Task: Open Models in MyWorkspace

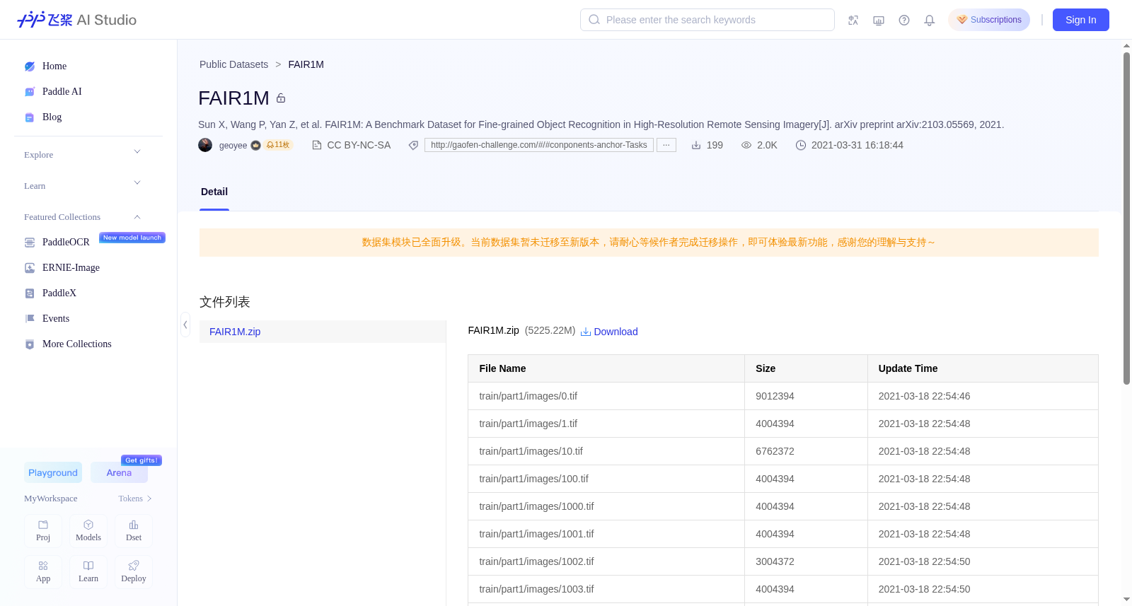Action: [88, 531]
